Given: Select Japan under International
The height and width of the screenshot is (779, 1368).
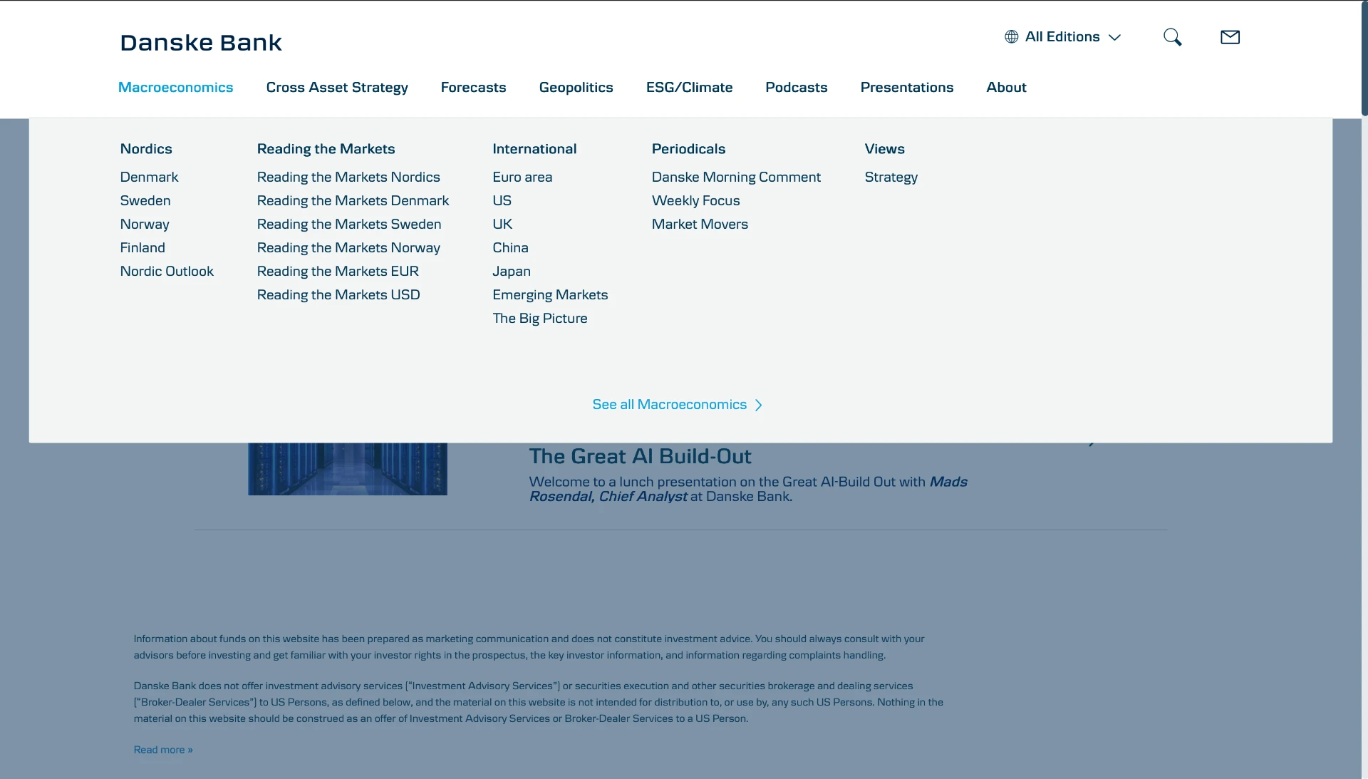Looking at the screenshot, I should point(512,271).
